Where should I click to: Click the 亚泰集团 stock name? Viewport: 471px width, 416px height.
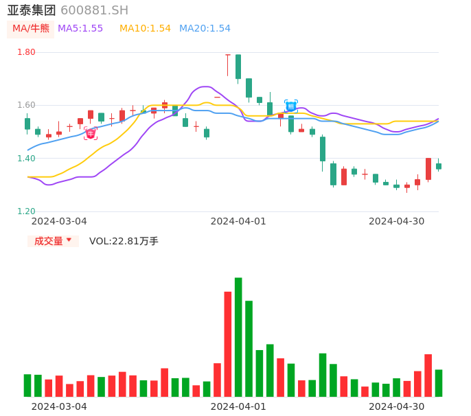(x=32, y=10)
